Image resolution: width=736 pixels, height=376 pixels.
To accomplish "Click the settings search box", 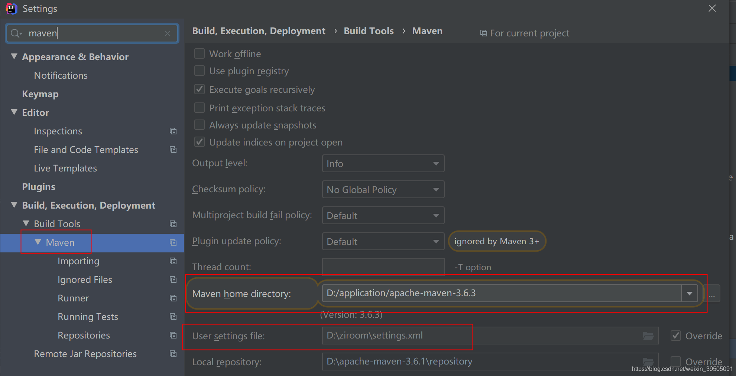I will (92, 33).
